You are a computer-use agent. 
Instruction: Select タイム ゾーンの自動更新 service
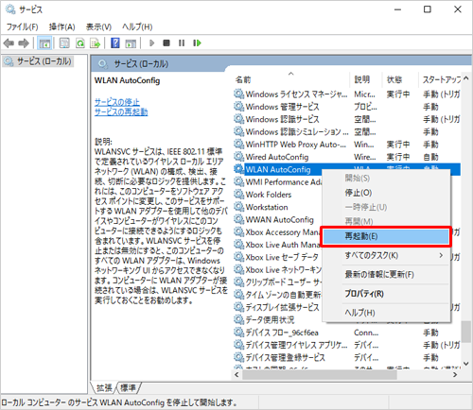(283, 295)
